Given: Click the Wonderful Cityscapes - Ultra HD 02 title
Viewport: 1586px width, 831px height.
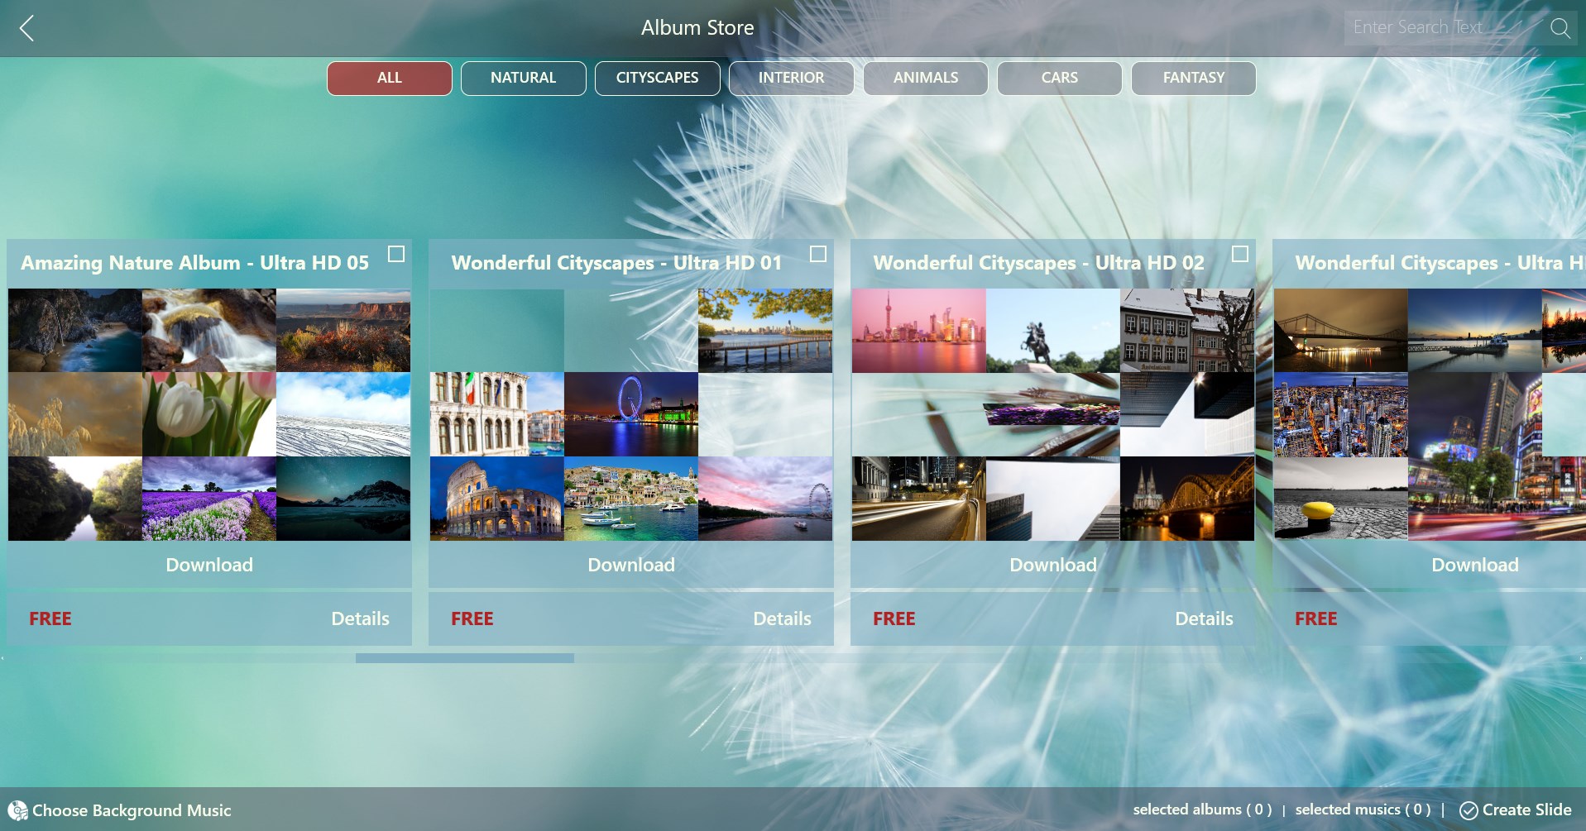Looking at the screenshot, I should click(1038, 263).
